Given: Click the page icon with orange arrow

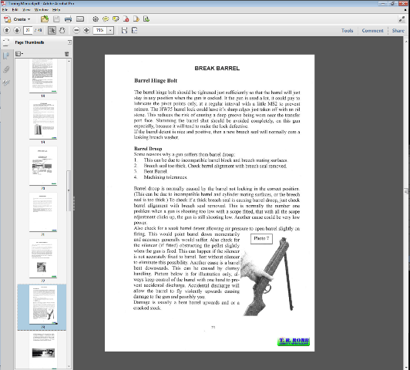Looking at the screenshot, I should coord(136,19).
